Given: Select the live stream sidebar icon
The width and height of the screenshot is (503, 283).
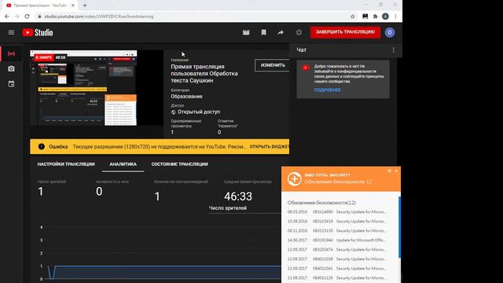Looking at the screenshot, I should point(11,53).
